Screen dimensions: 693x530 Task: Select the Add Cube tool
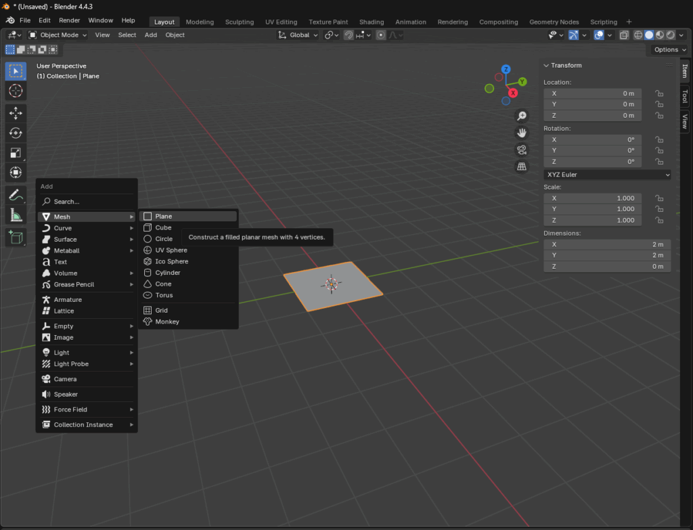16,238
